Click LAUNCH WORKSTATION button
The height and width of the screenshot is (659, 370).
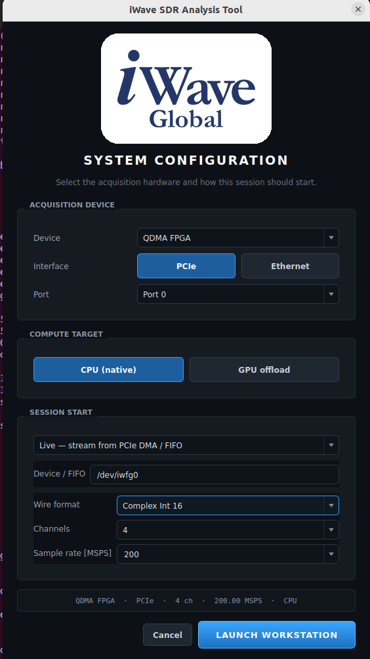[x=277, y=635]
